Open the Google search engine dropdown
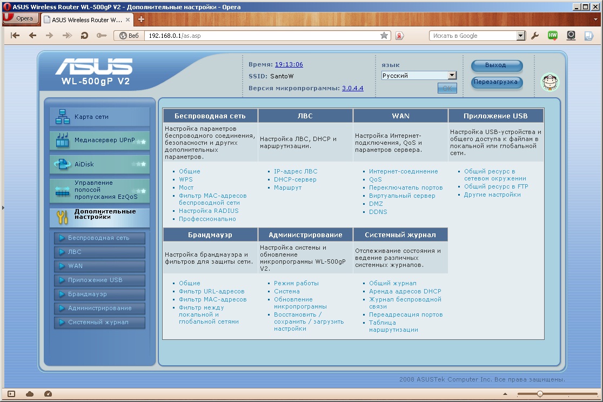This screenshot has height=402, width=603. (x=521, y=36)
